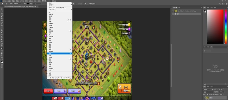Image resolution: width=228 pixels, height=100 pixels.
Task: Expand the 工作区(K) Workspace submenu
Action: click(x=59, y=5)
